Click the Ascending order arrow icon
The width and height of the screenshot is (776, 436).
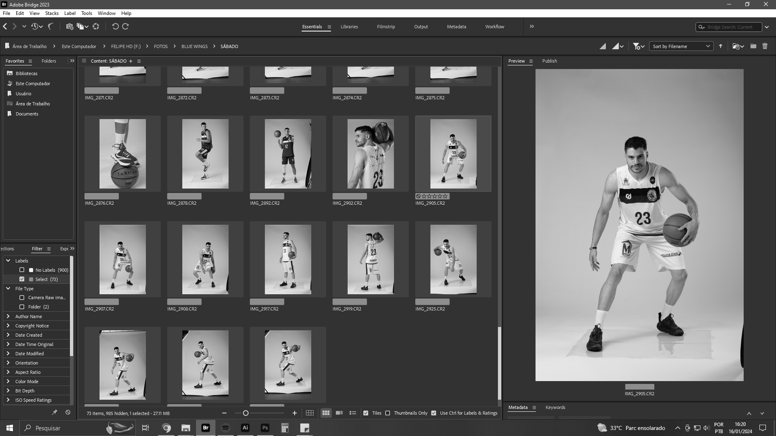[x=721, y=46]
